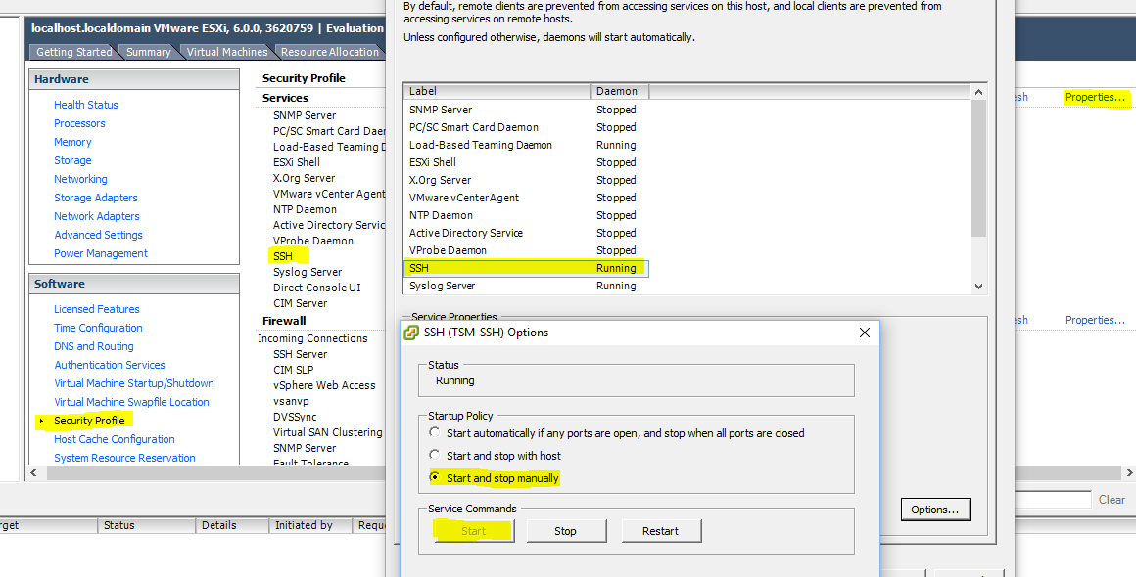The width and height of the screenshot is (1136, 577).
Task: Open Virtual Machine Swapfile Location
Action: point(131,402)
